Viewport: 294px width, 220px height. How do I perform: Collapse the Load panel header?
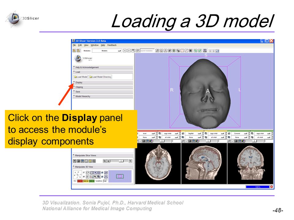pos(103,72)
